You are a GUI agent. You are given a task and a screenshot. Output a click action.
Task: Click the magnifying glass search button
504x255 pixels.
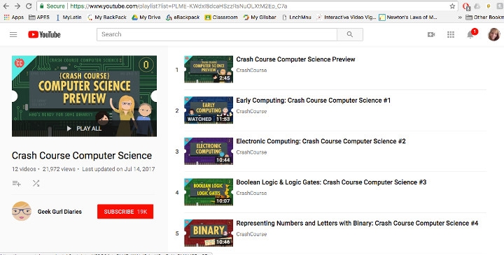(350, 35)
